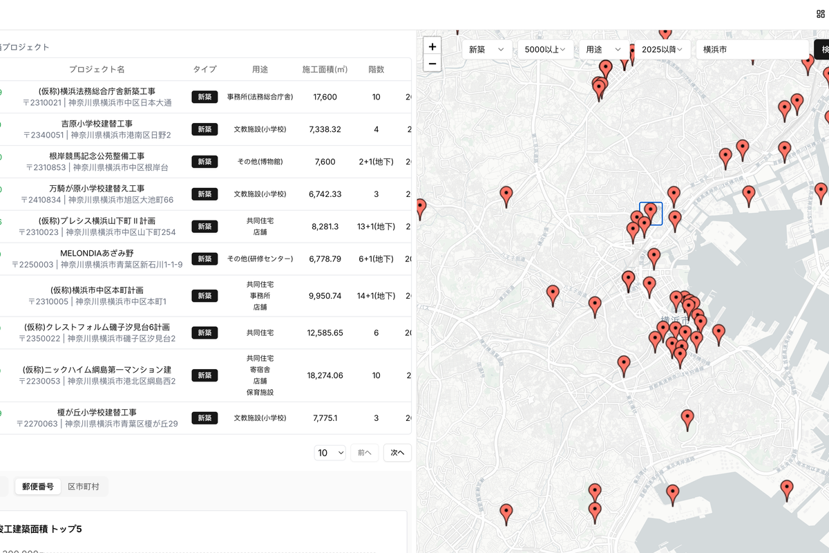Screen dimensions: 829x553
Task: Sort by プロジェクト名 column header
Action: click(97, 69)
